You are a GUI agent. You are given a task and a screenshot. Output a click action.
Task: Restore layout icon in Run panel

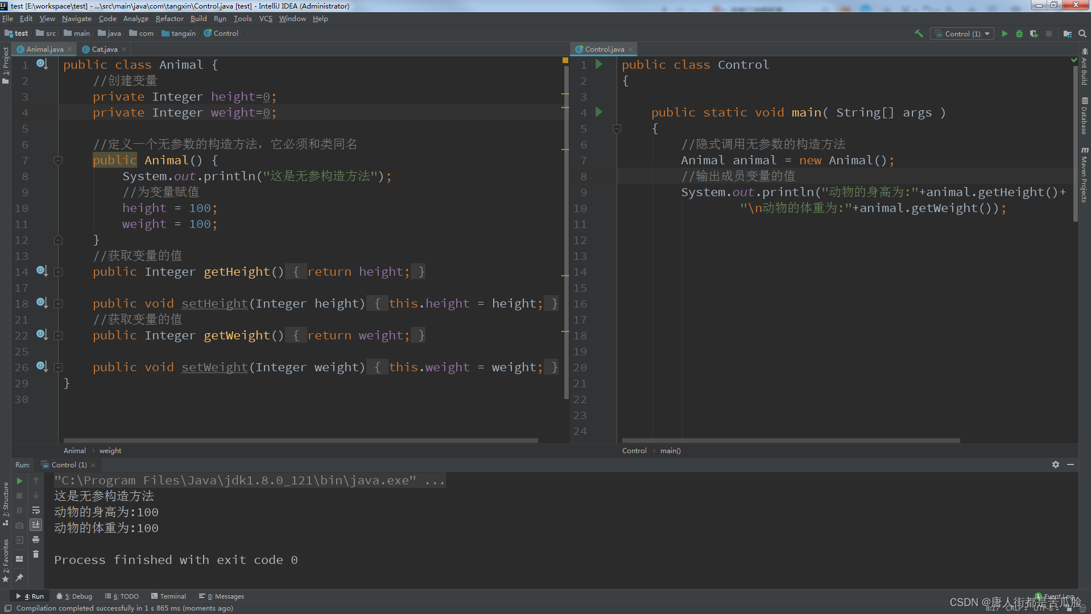[x=19, y=559]
